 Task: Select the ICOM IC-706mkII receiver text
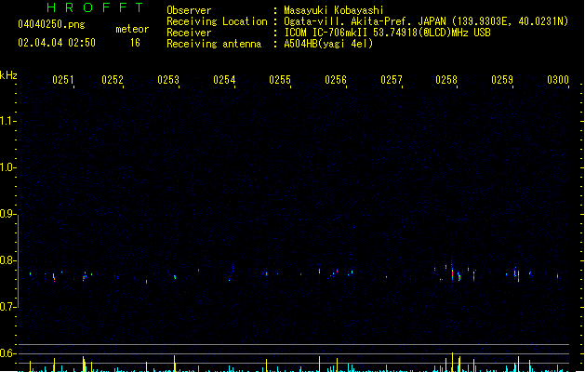click(387, 33)
